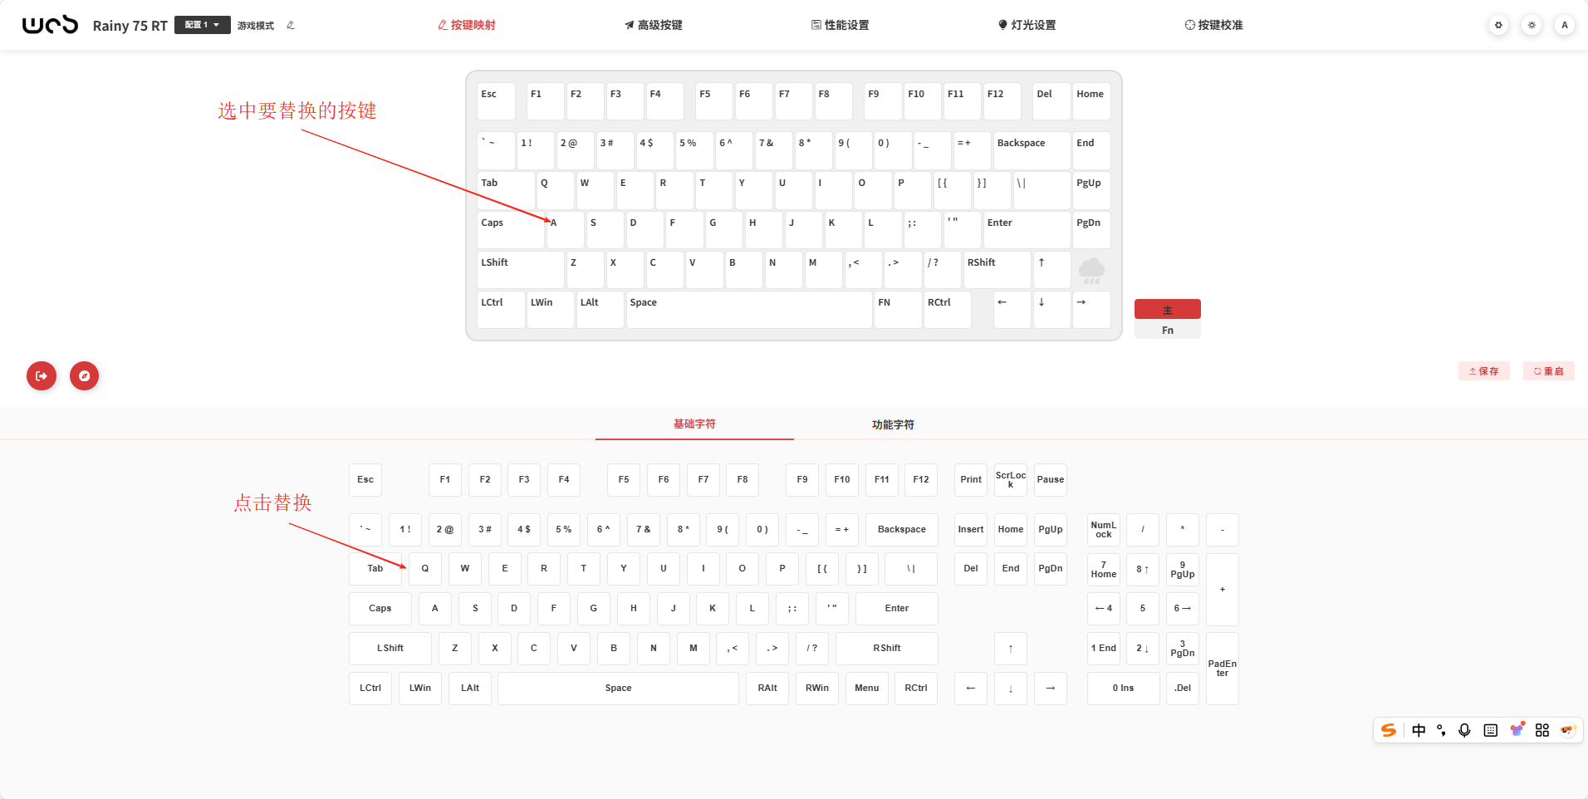The height and width of the screenshot is (799, 1588).
Task: Choose down arrow in character palette
Action: point(1011,688)
